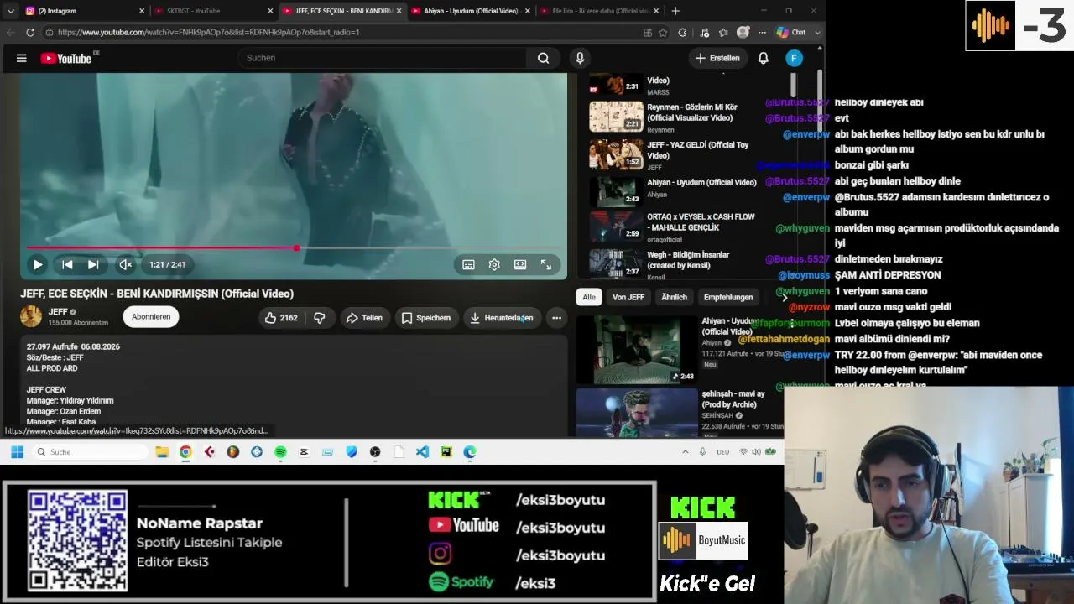Open YouTube notifications bell
Image resolution: width=1074 pixels, height=604 pixels.
(x=764, y=58)
